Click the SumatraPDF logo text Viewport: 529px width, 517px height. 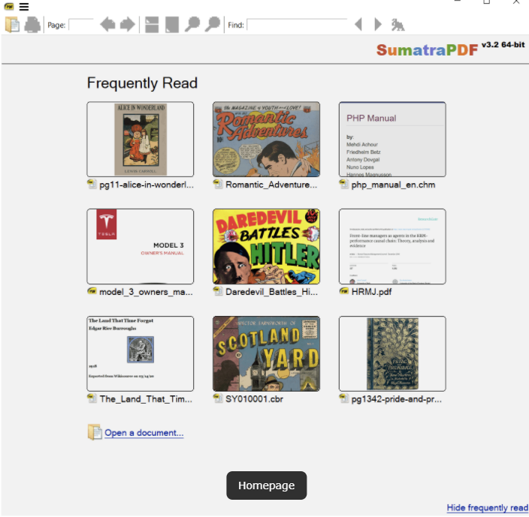pos(427,50)
